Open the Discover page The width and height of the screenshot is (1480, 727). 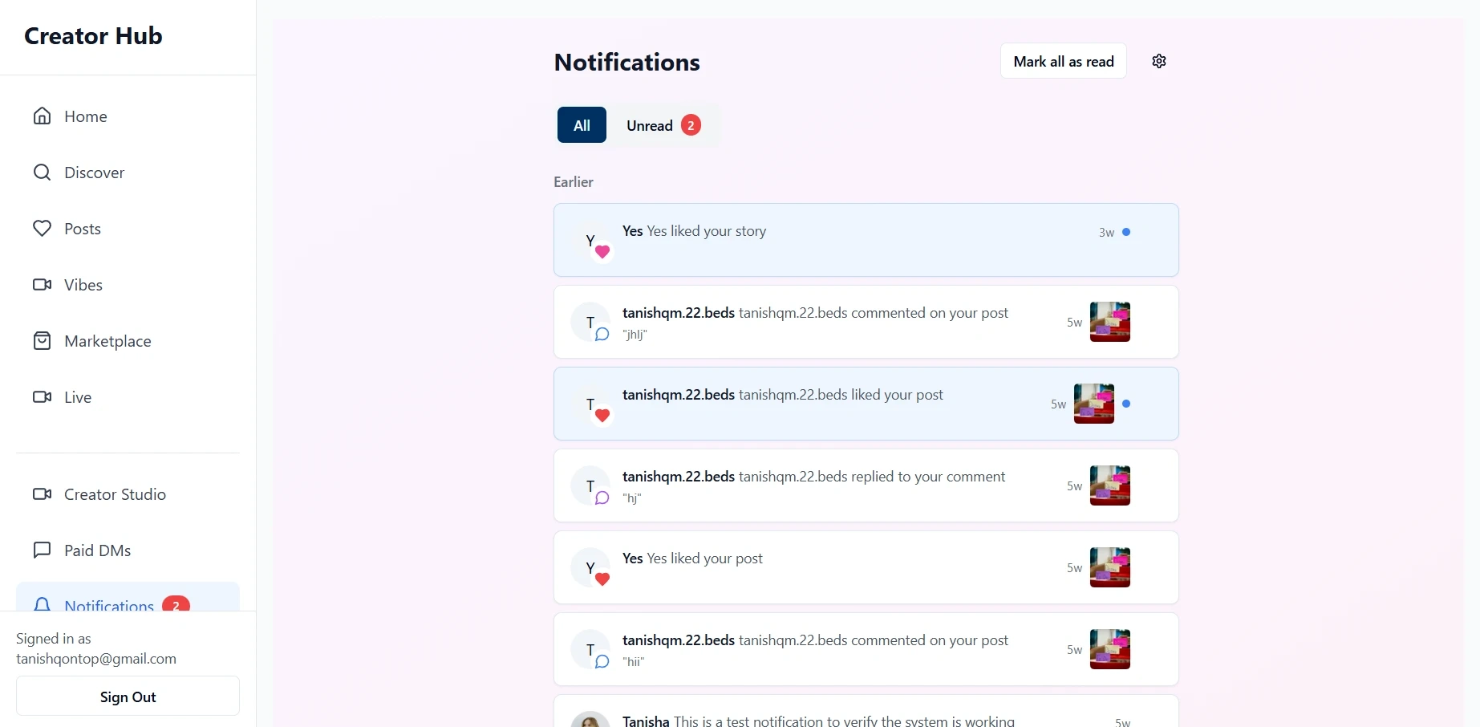[x=128, y=173]
